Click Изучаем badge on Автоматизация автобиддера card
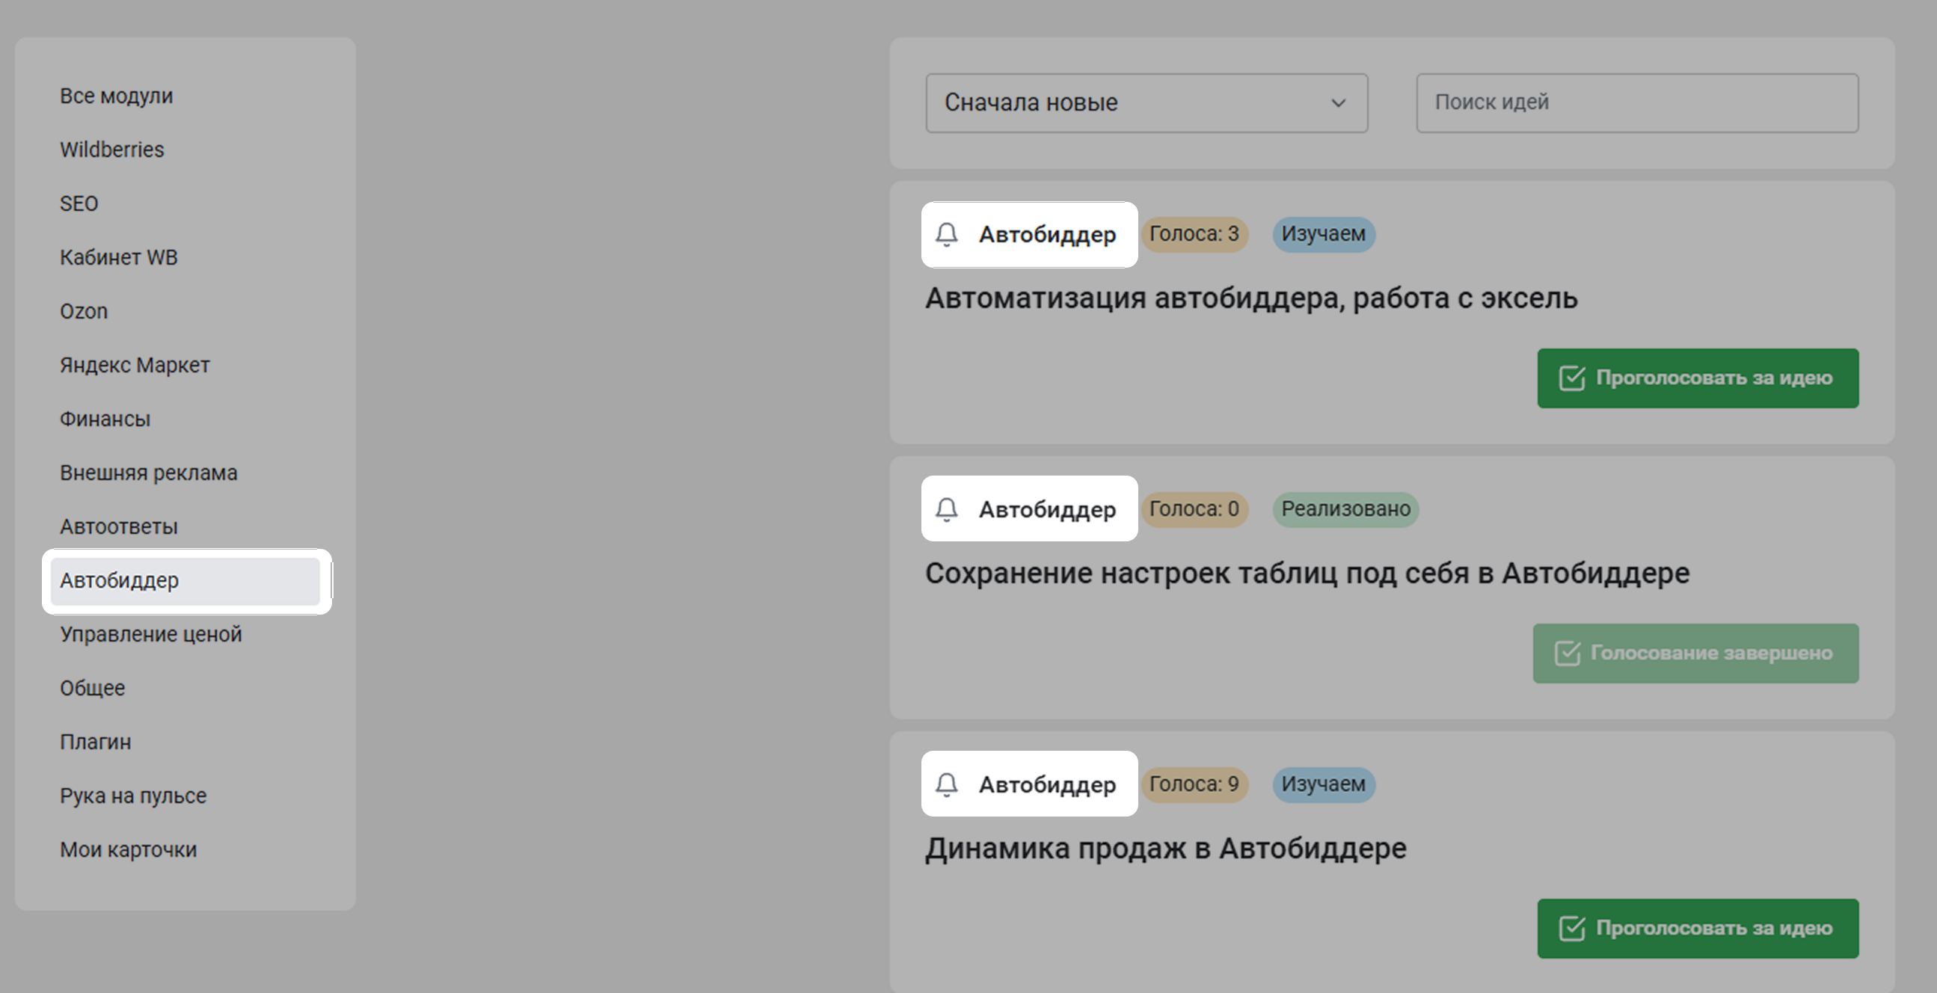 point(1324,235)
